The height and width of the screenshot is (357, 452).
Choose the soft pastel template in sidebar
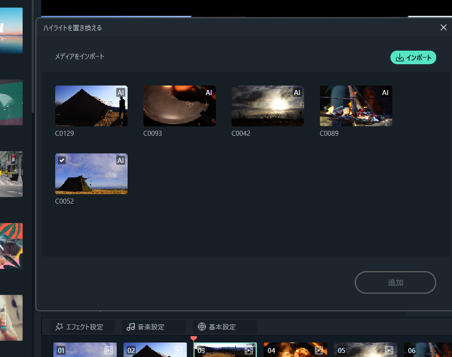pos(11,318)
